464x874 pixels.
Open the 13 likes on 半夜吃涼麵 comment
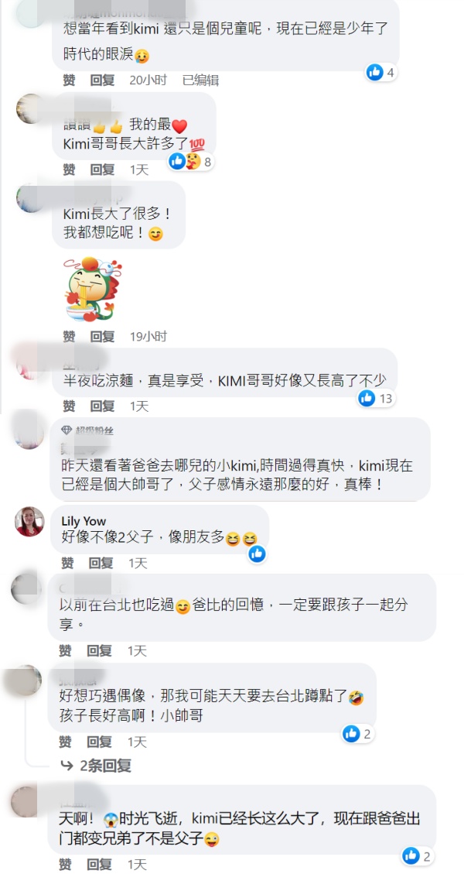pyautogui.click(x=376, y=398)
